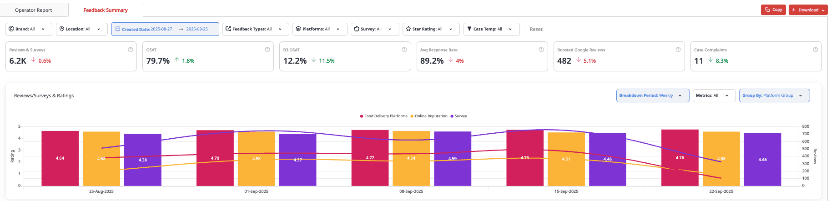Click the Case Temp funnel icon
This screenshot has width=831, height=201.
point(469,29)
